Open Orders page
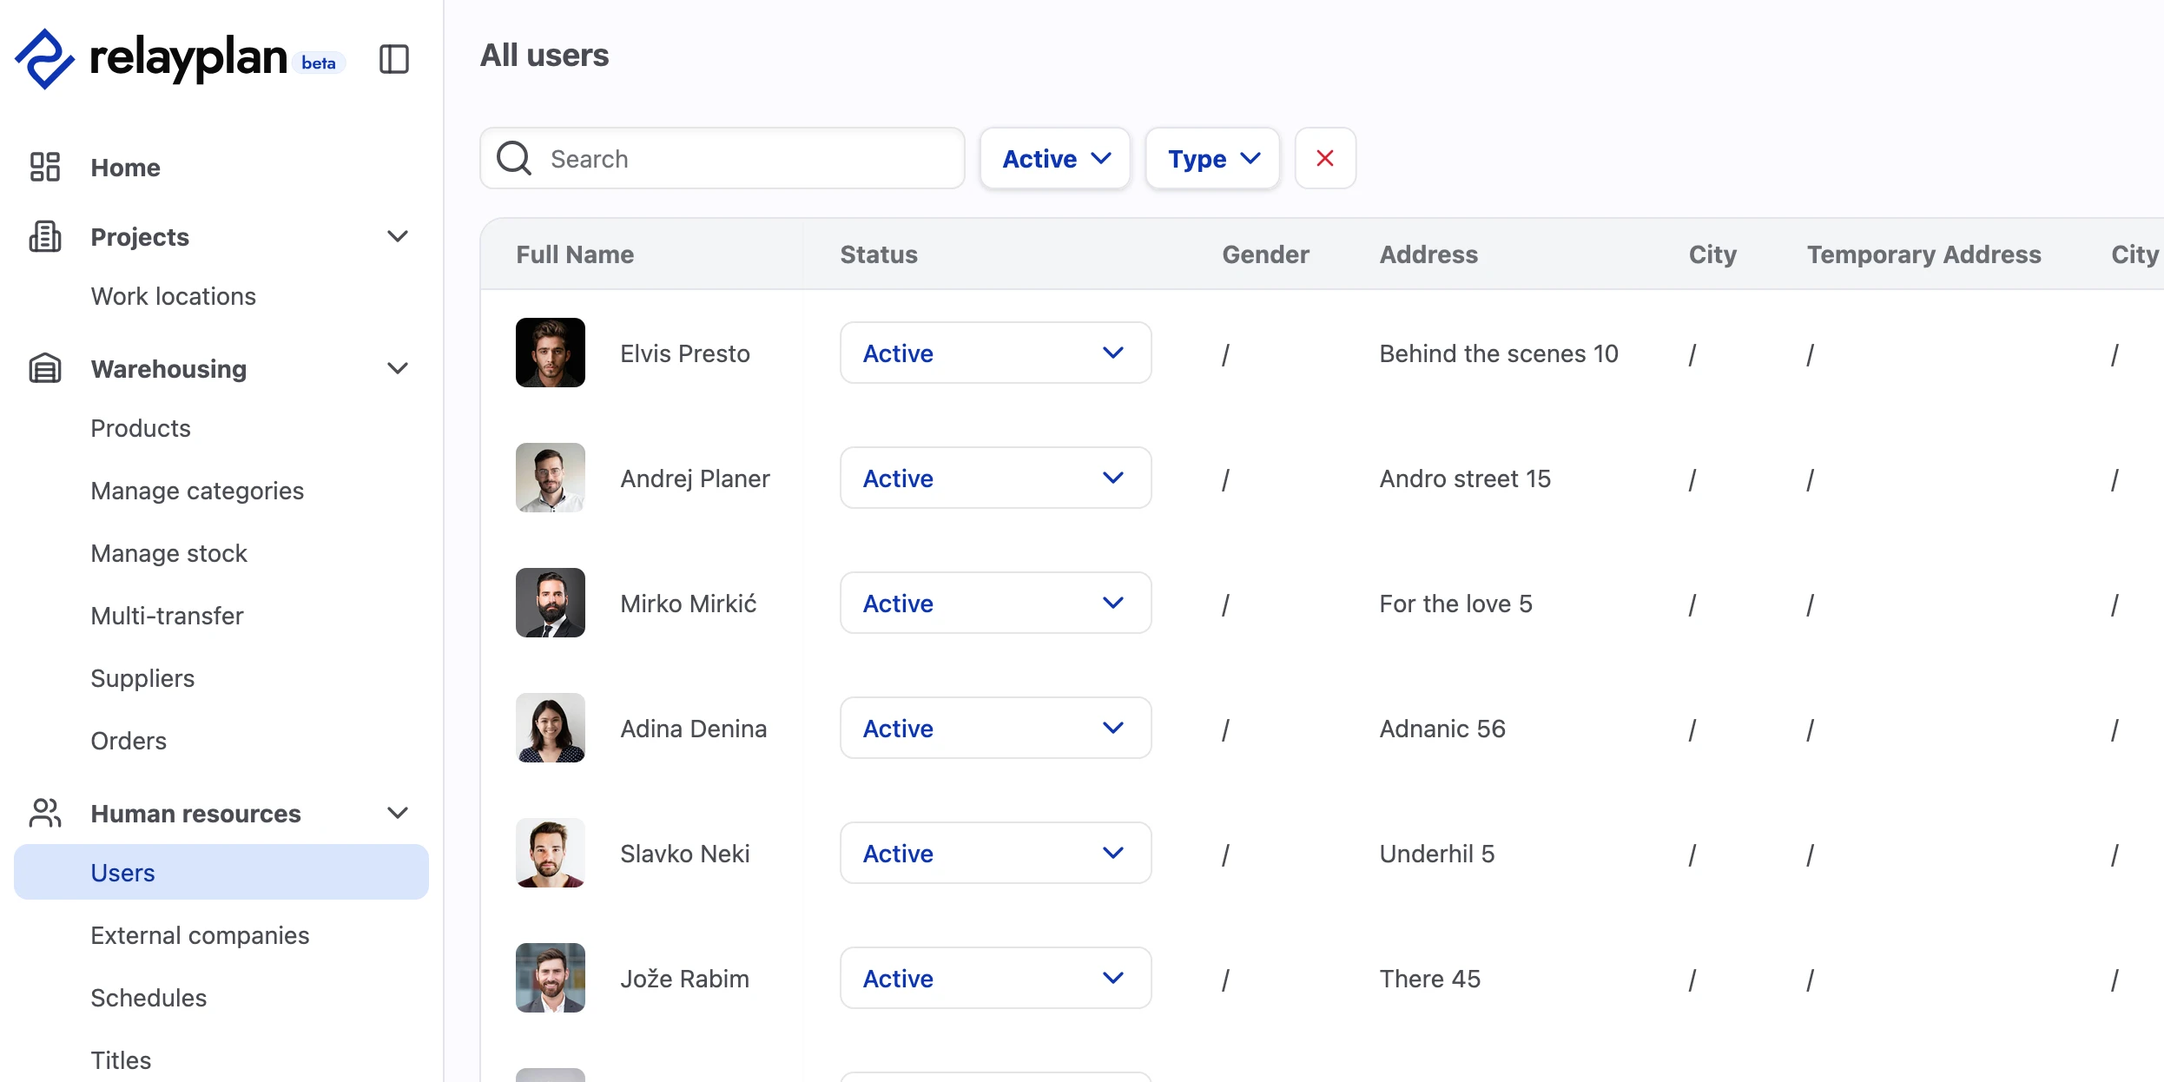 point(129,741)
